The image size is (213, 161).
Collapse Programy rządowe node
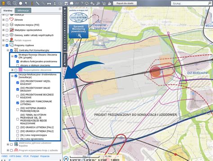3,45
